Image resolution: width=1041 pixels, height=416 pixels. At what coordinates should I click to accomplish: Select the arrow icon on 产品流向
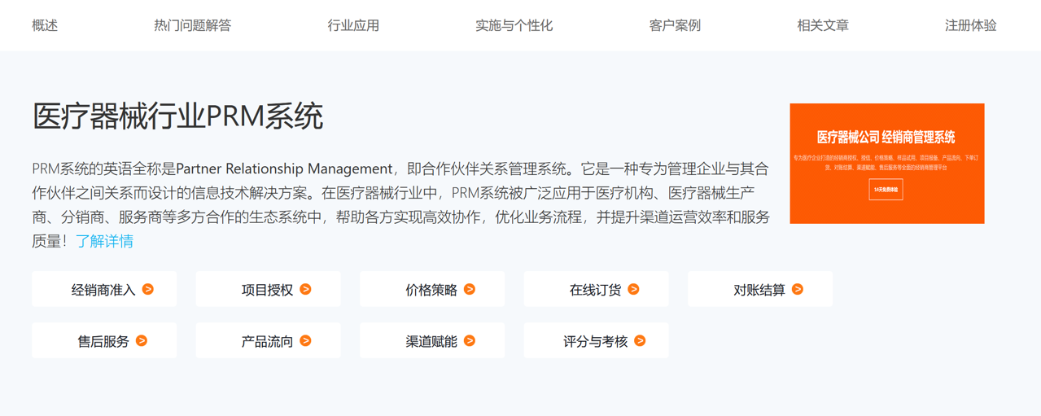tap(305, 341)
